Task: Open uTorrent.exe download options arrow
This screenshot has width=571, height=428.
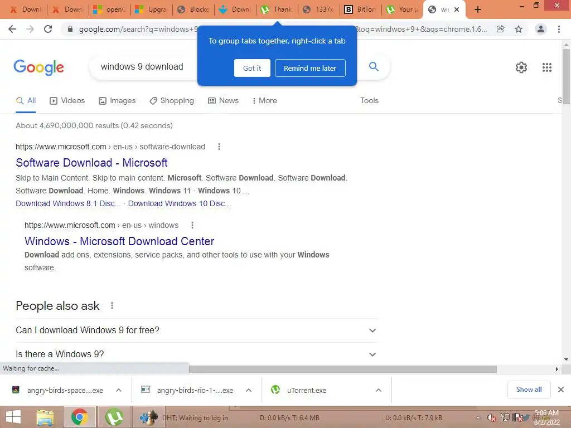Action: tap(379, 390)
